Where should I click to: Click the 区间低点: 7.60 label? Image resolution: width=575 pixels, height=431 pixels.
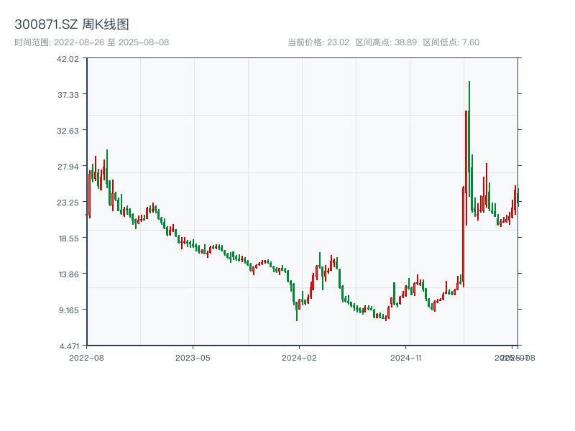[x=451, y=42]
